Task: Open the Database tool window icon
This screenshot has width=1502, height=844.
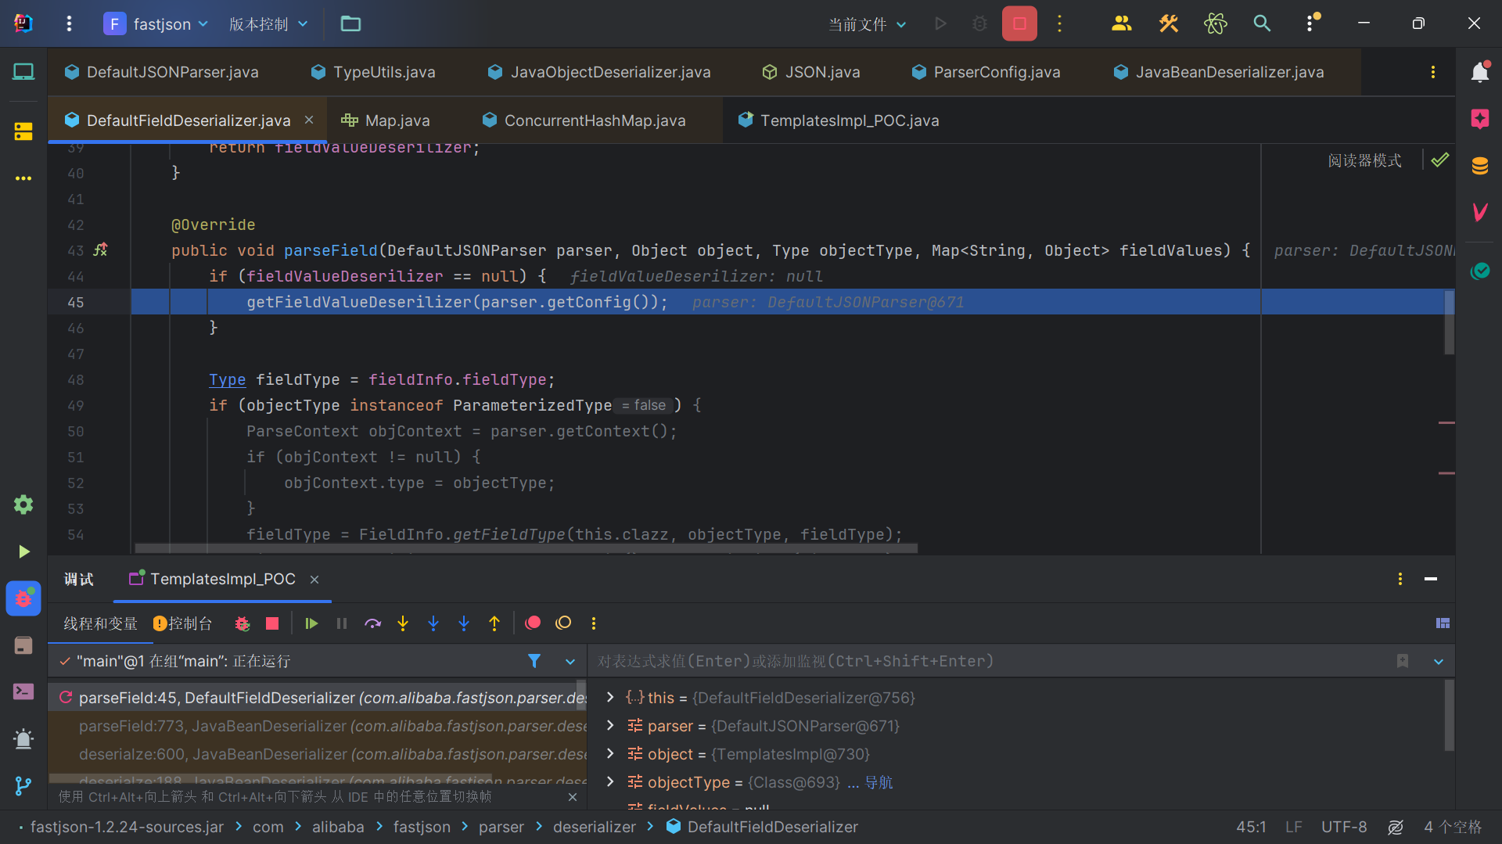Action: point(1479,166)
